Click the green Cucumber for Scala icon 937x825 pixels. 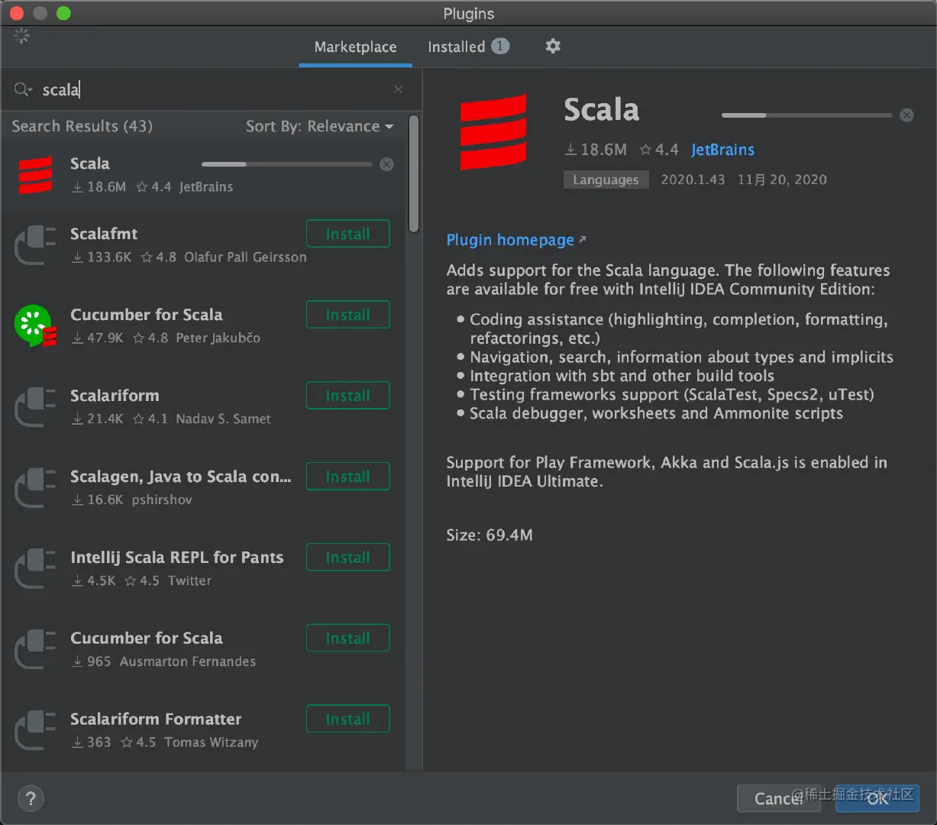coord(36,326)
